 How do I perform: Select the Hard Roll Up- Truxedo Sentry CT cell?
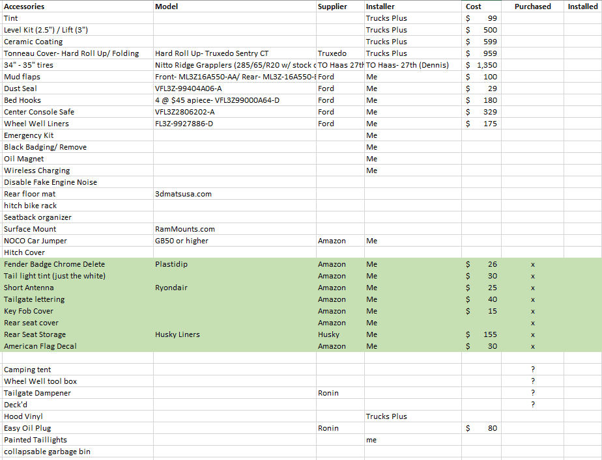(x=212, y=53)
